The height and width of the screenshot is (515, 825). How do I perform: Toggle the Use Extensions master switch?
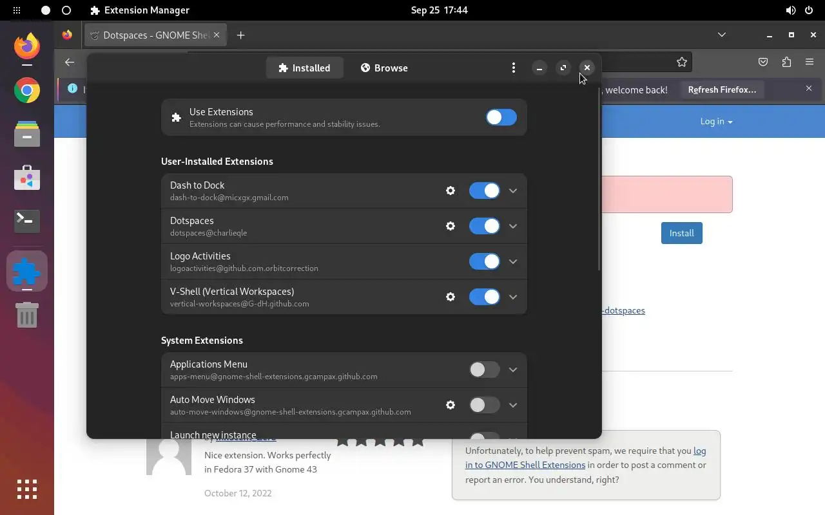click(x=501, y=117)
